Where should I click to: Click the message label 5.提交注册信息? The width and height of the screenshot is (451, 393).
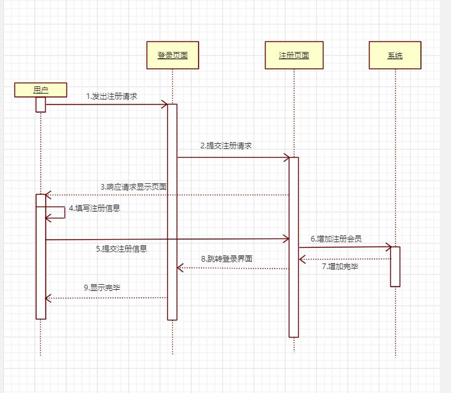click(x=122, y=249)
